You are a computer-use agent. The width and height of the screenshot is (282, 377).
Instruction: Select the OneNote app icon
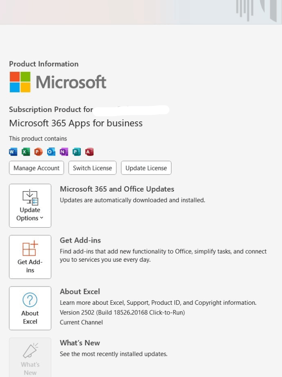pyautogui.click(x=64, y=151)
